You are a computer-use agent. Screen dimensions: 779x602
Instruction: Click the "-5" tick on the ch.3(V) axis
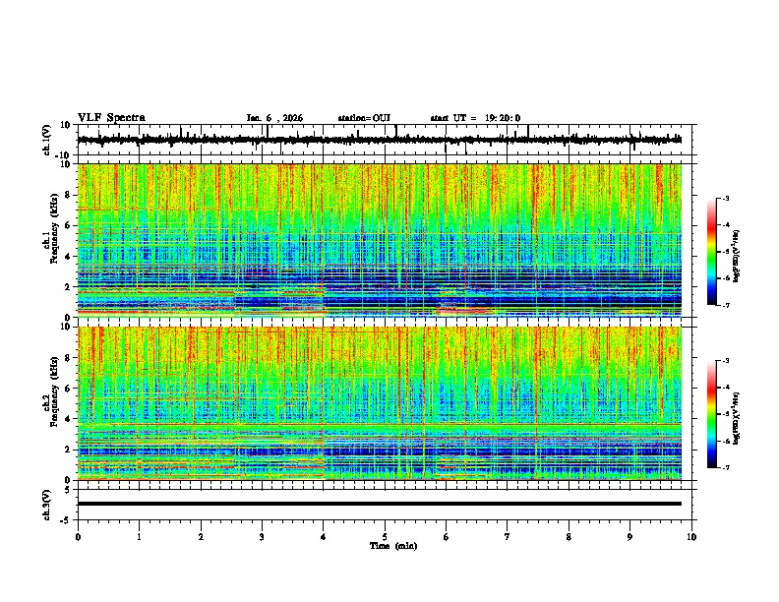click(66, 520)
